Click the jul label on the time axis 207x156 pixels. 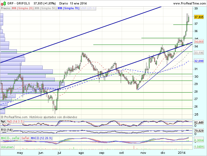[x=59, y=153]
